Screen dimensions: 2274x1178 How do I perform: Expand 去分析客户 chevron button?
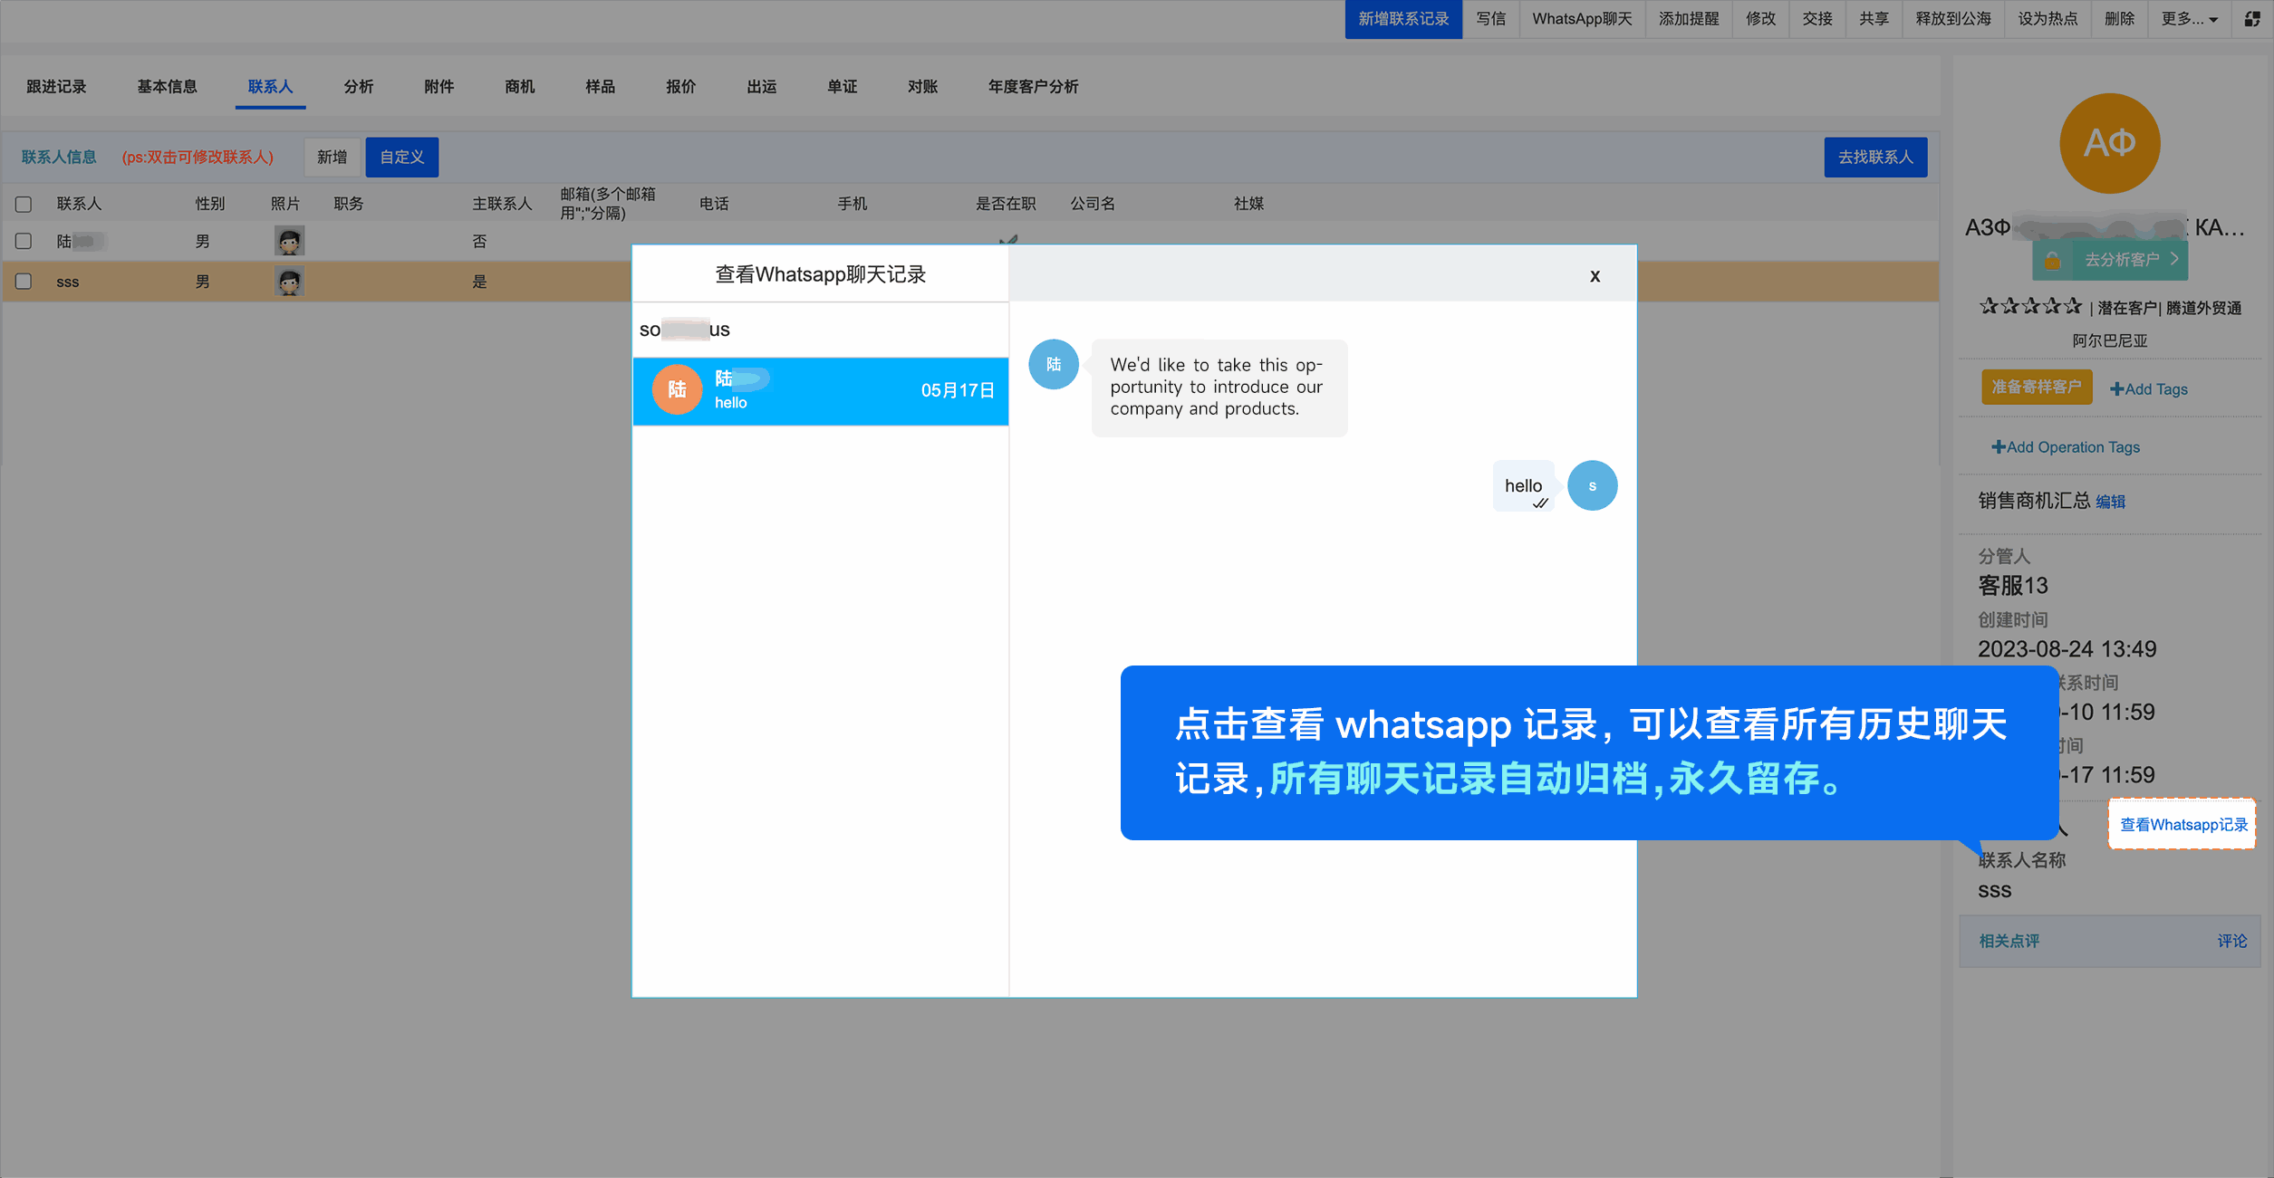[x=2174, y=260]
